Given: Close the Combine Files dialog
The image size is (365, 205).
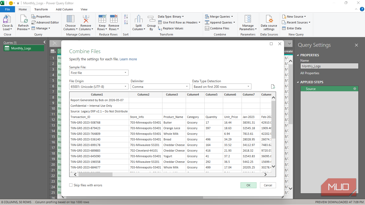Looking at the screenshot, I should (280, 44).
